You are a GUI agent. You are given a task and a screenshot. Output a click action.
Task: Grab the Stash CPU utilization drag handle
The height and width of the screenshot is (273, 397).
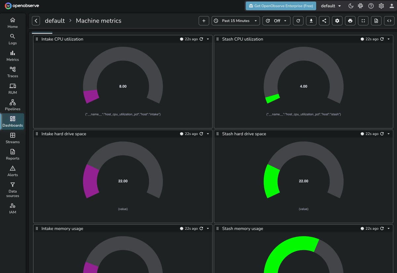[x=218, y=39]
